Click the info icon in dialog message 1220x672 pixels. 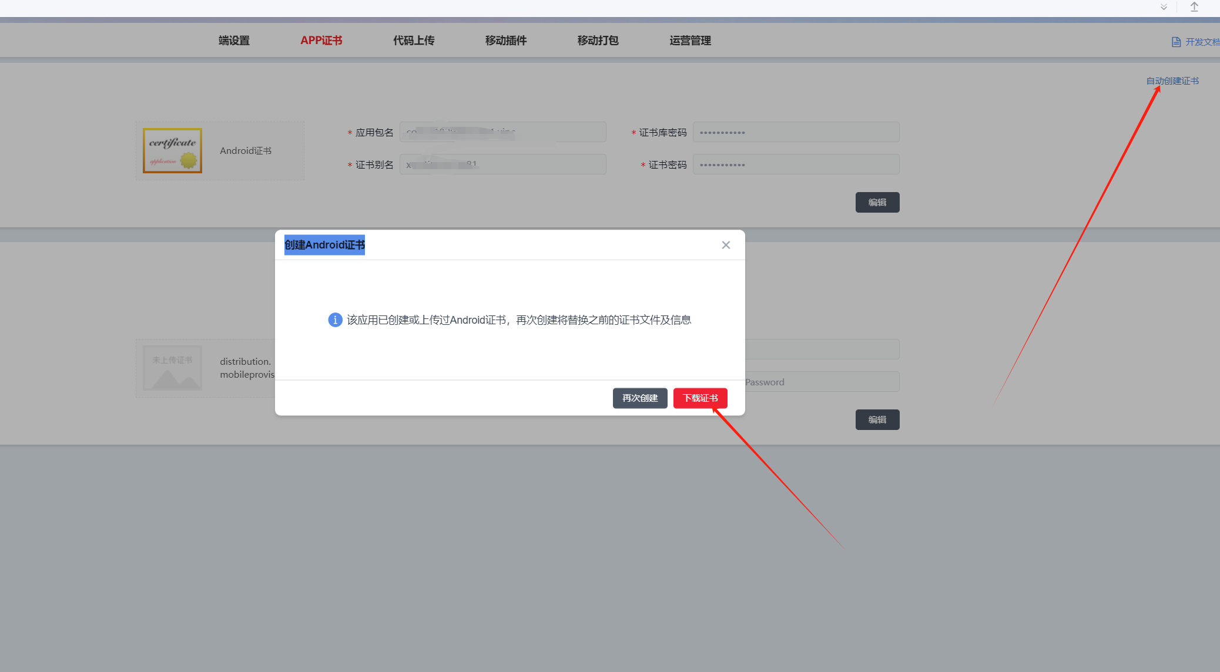tap(335, 320)
